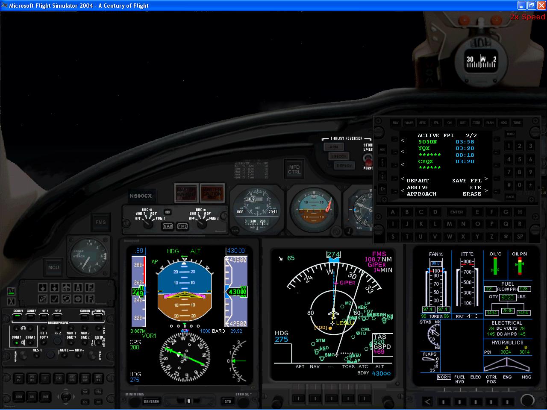Viewport: 547px width, 410px height.
Task: Click number 5 on FMS keypad
Action: coord(520,159)
